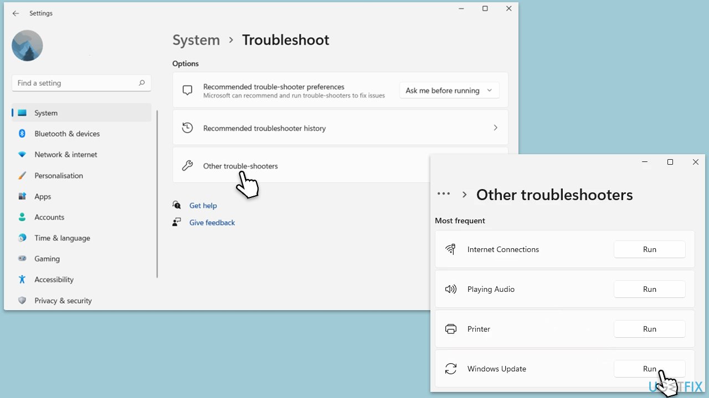Open Network & internet settings
Screen dimensions: 709x398
point(81,155)
